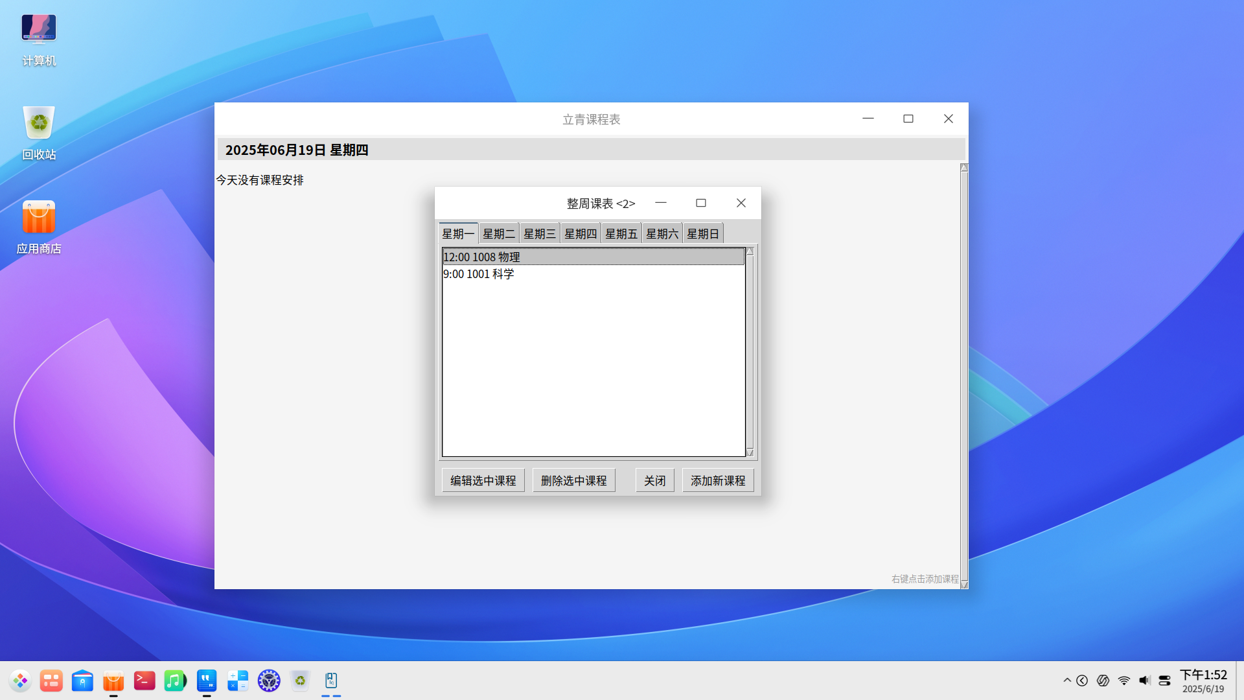Viewport: 1244px width, 700px height.
Task: Switch to the 星期二 tab
Action: (499, 233)
